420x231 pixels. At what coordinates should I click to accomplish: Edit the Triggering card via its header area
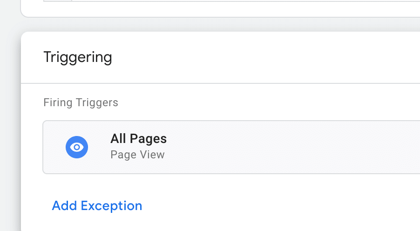(x=220, y=57)
